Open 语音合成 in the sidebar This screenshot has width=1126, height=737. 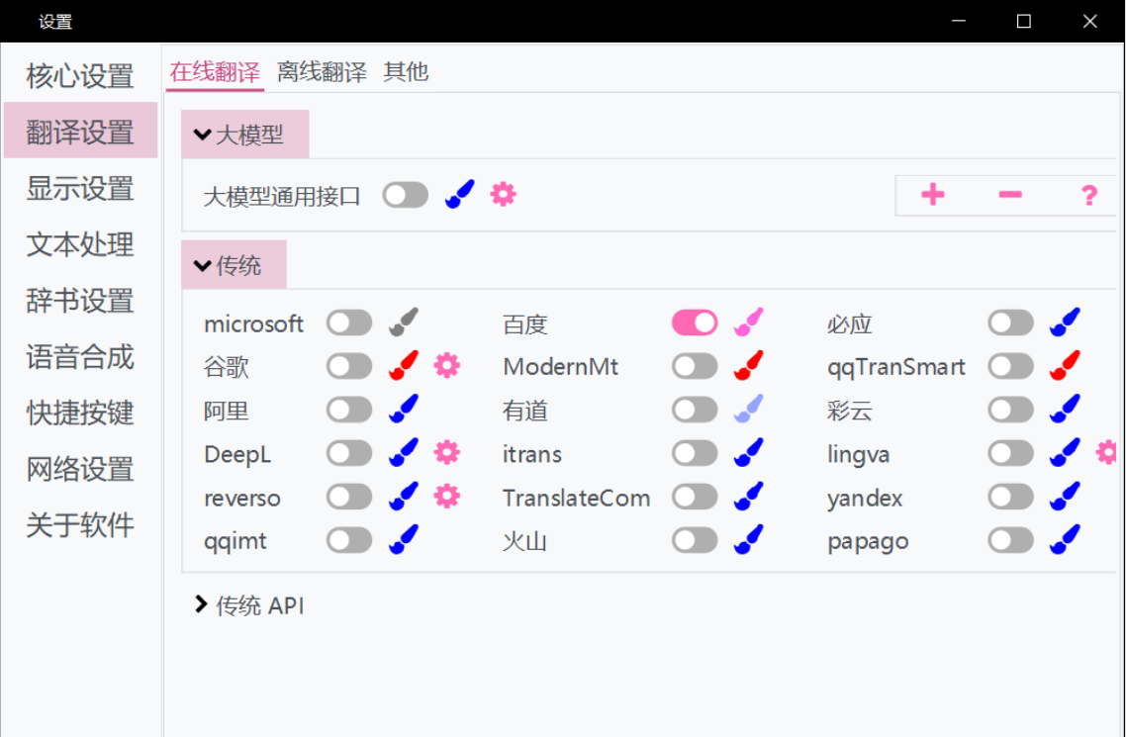(80, 356)
